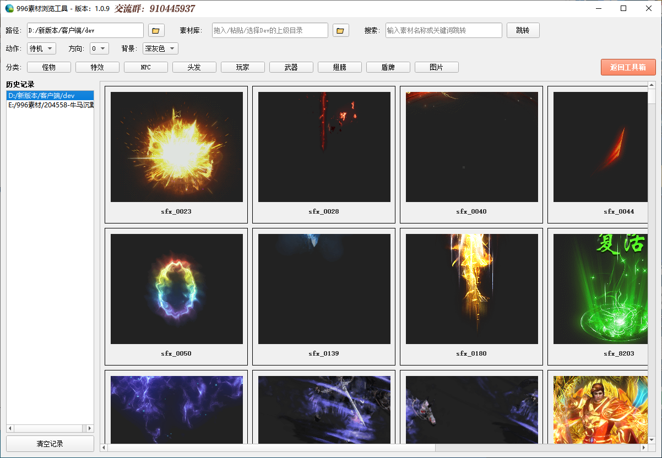Pick the sfx_0180 golden lightning thumbnail
662x458 pixels.
pos(471,289)
